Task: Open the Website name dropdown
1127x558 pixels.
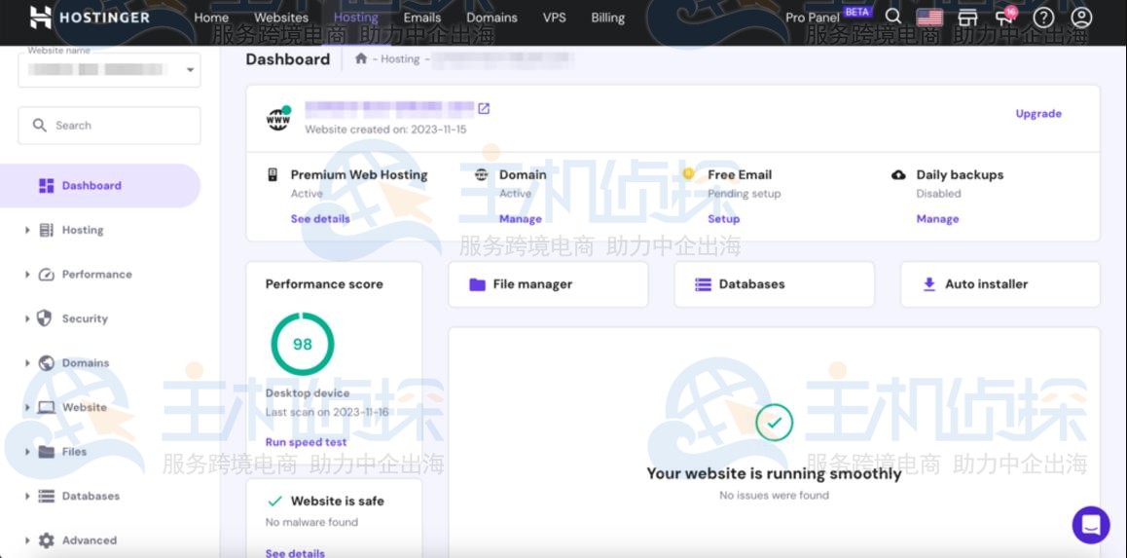Action: tap(109, 70)
